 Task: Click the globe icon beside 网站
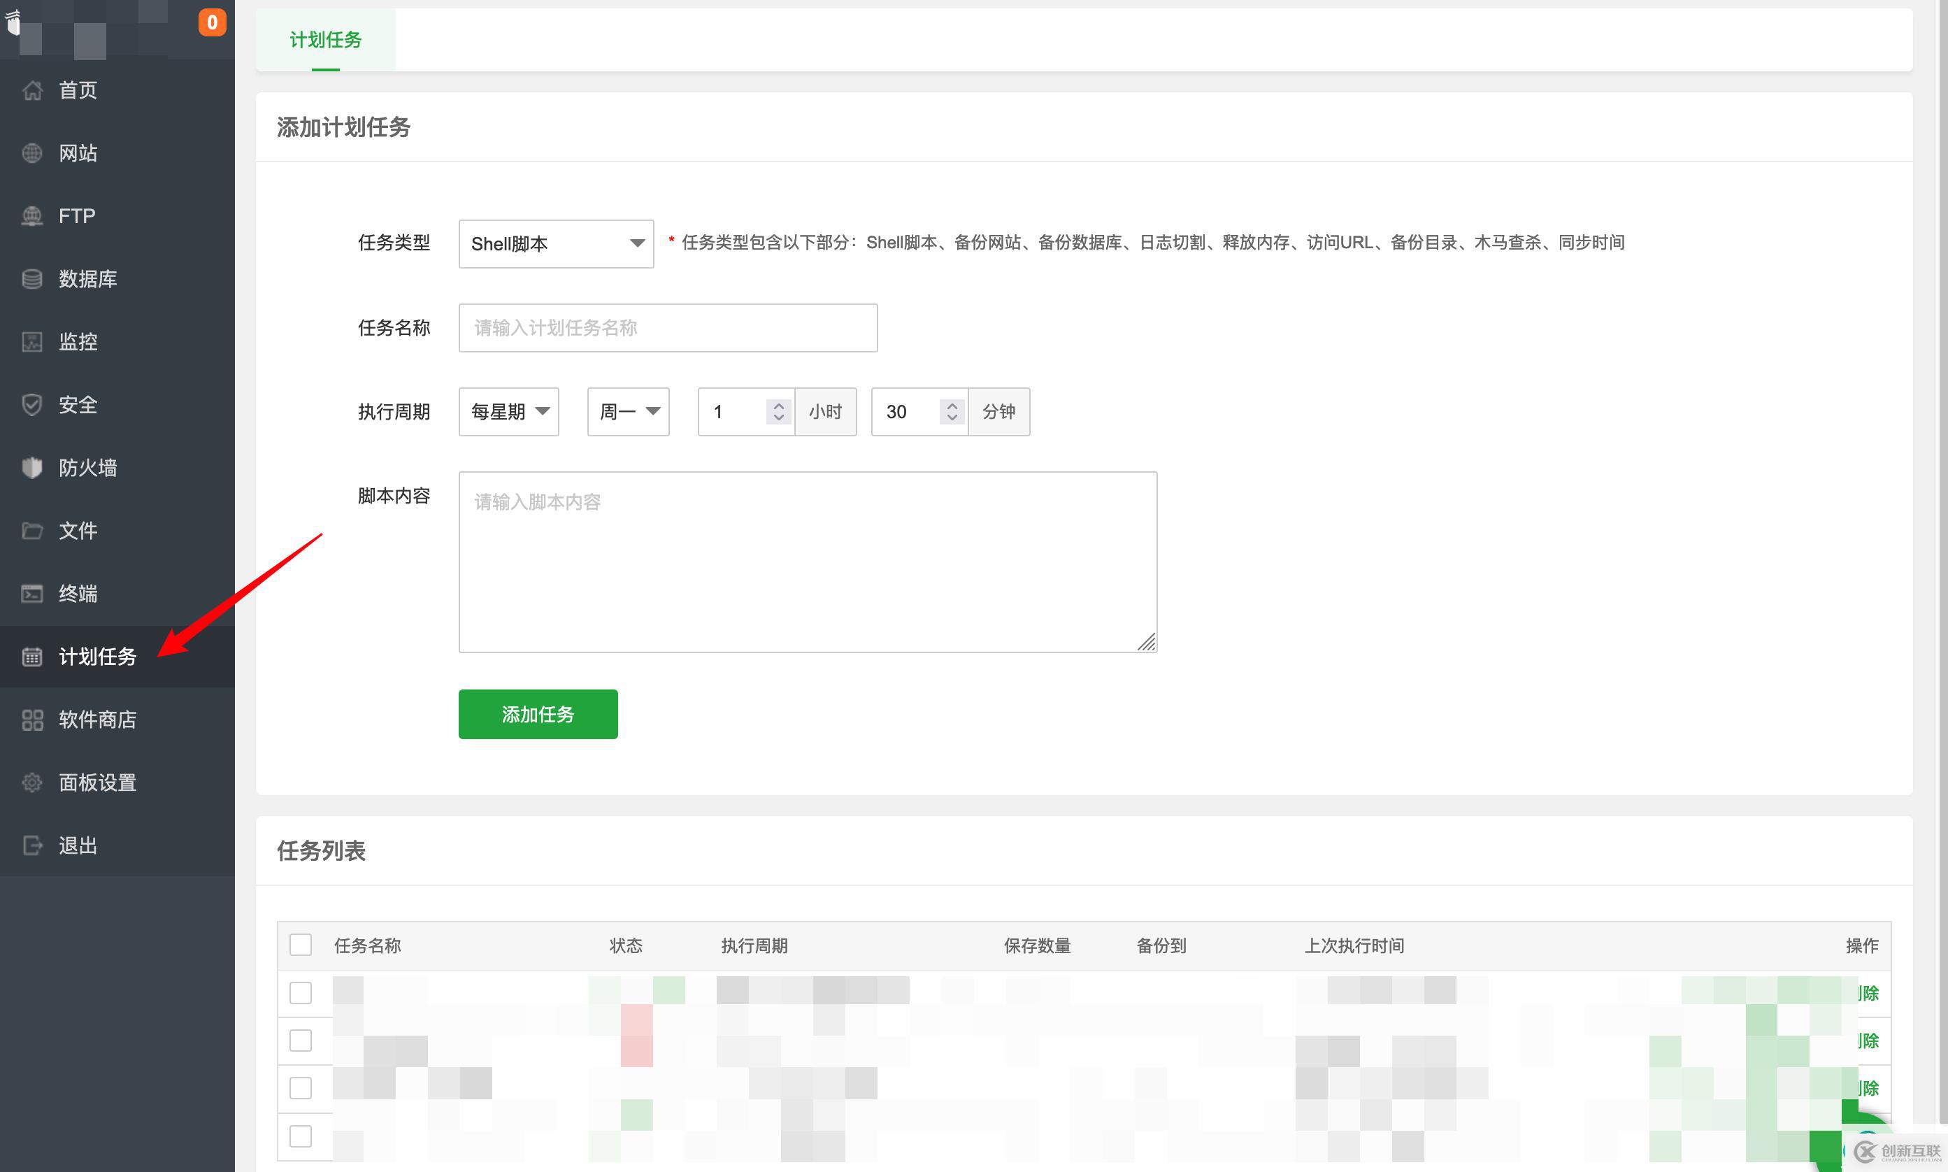click(x=31, y=153)
